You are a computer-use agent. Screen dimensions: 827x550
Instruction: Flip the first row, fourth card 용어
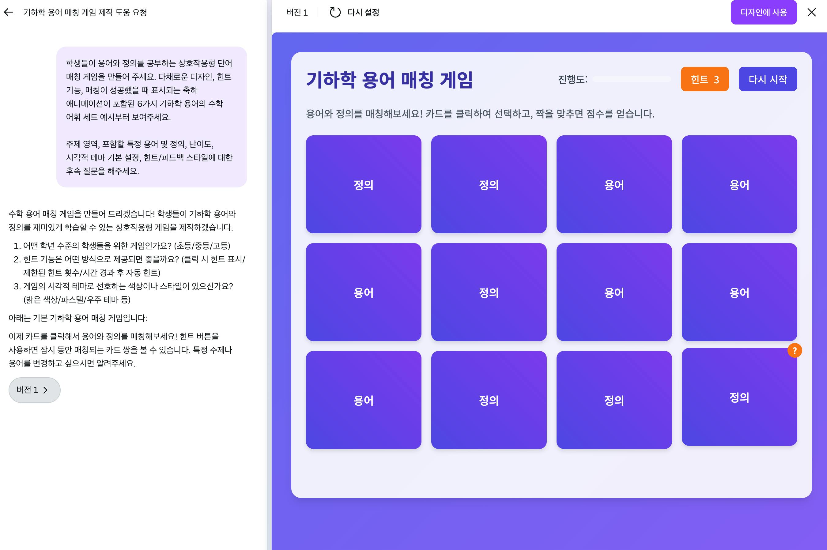(x=739, y=184)
